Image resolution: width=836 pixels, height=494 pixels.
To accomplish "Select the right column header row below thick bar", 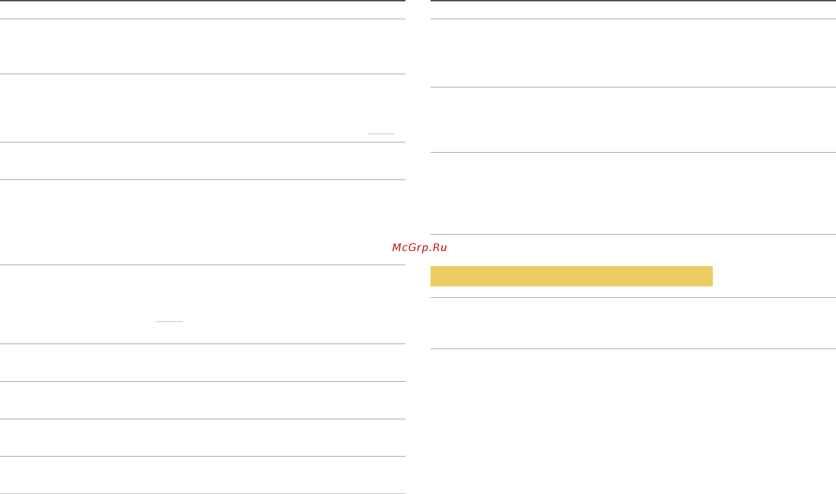I will tap(633, 10).
